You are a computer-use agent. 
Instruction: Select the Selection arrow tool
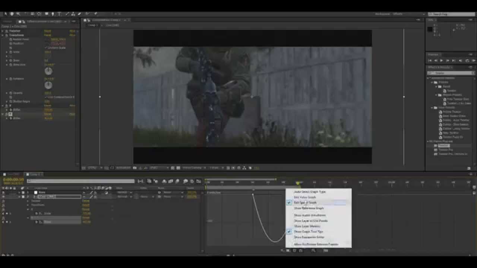click(6, 14)
